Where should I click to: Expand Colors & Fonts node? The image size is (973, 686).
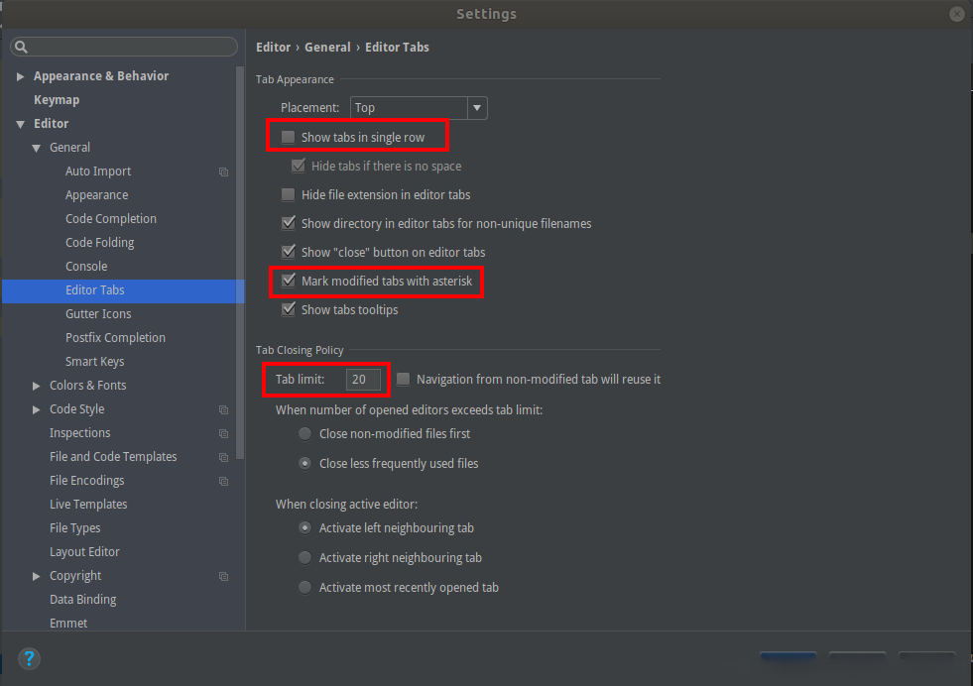(x=36, y=386)
